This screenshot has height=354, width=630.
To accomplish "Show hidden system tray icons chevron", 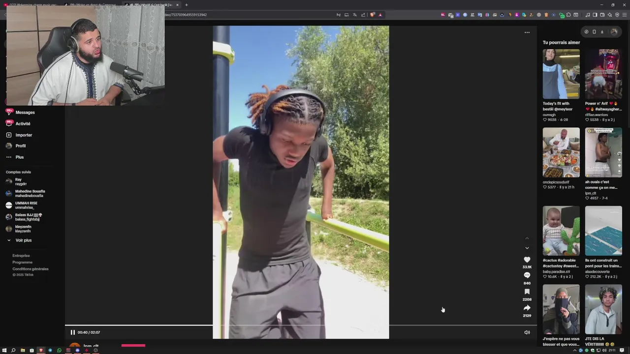I will pyautogui.click(x=575, y=350).
